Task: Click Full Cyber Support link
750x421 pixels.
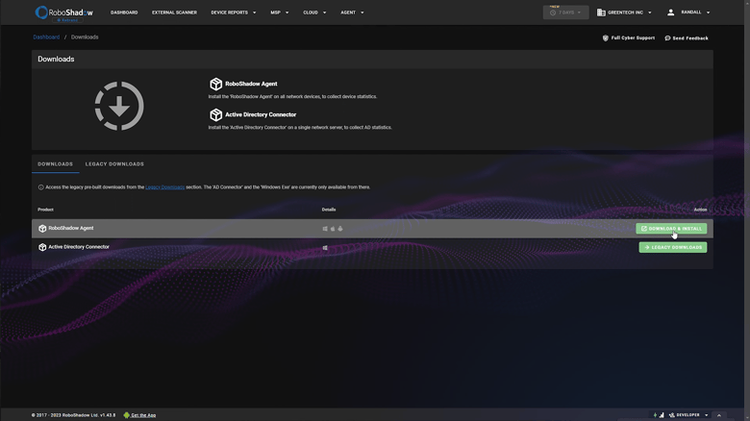Action: tap(629, 37)
